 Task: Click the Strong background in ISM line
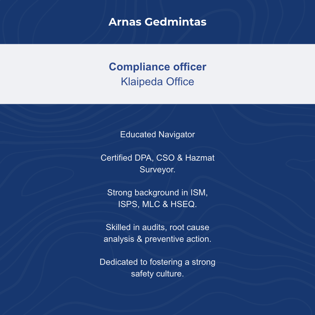pyautogui.click(x=157, y=193)
